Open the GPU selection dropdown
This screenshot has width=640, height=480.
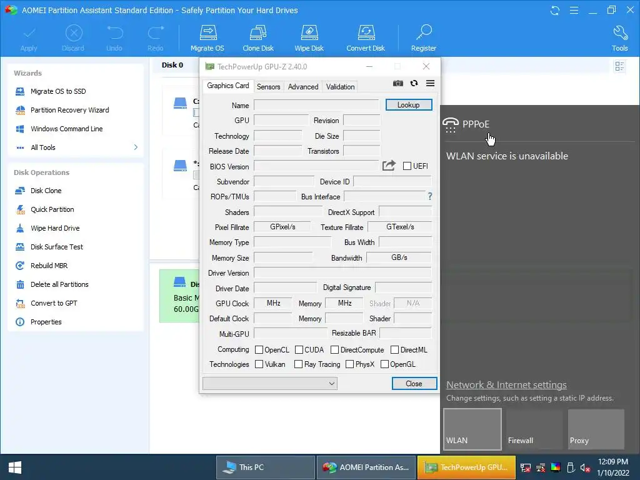pos(270,384)
